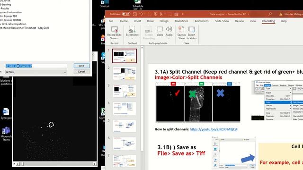This screenshot has width=303, height=170.
Task: Select slide 5 thumbnail
Action: click(124, 126)
